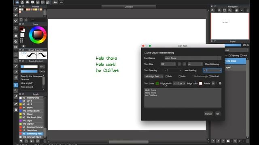Select the Eraser tool in the left toolbar
259x145 pixels.
click(16, 15)
